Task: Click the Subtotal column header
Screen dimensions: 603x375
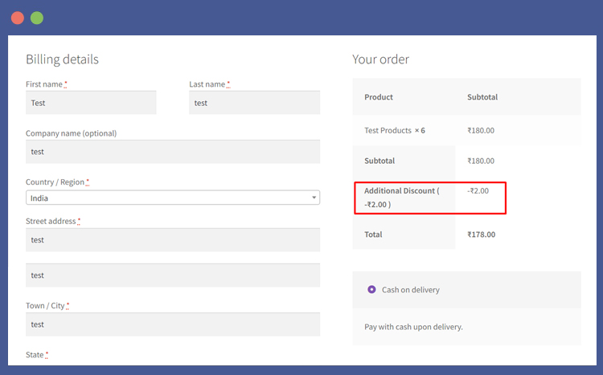Action: pos(482,97)
